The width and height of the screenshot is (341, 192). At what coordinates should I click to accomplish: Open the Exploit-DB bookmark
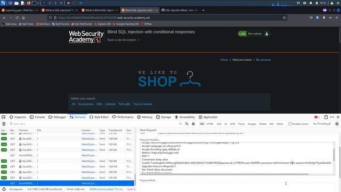[x=102, y=24]
